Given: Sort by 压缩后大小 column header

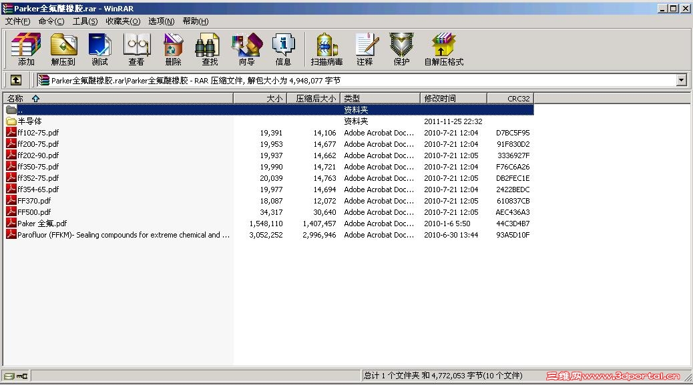Looking at the screenshot, I should pos(313,98).
